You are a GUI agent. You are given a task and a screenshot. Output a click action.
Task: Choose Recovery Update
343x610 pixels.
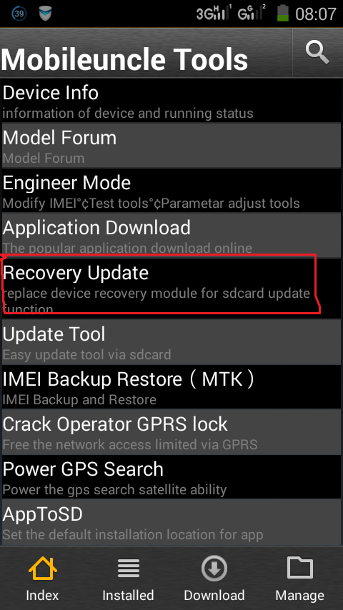[x=171, y=288]
